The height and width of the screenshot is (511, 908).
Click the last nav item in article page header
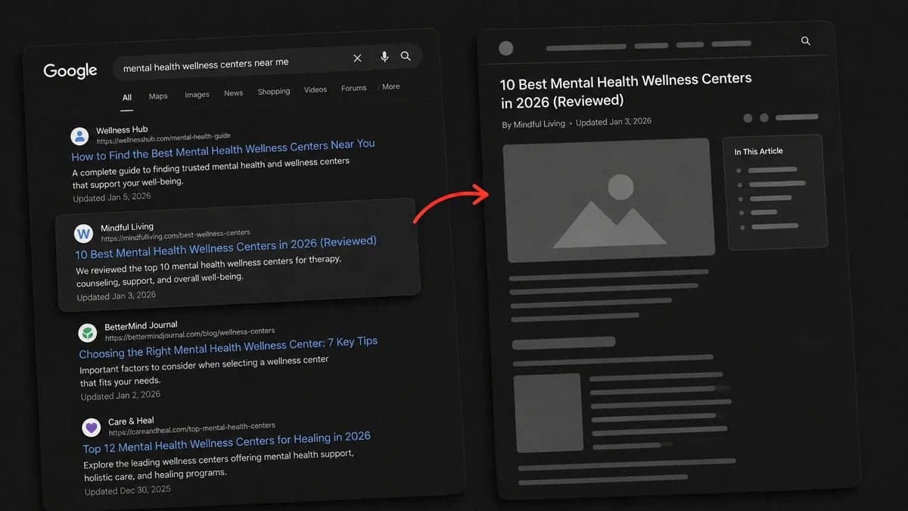pos(731,43)
